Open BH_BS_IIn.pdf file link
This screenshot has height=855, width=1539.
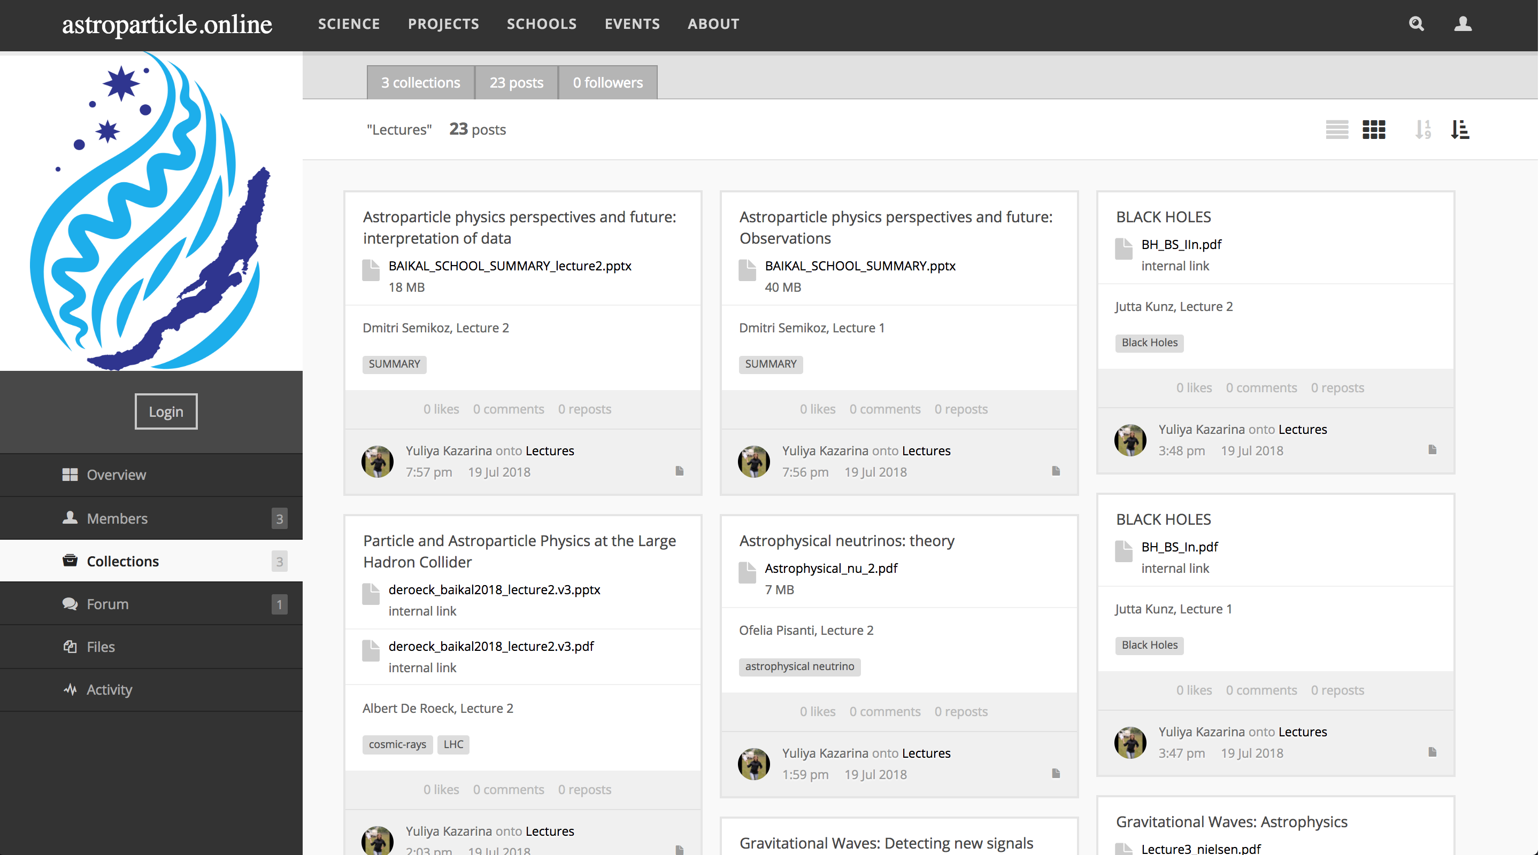click(1181, 244)
